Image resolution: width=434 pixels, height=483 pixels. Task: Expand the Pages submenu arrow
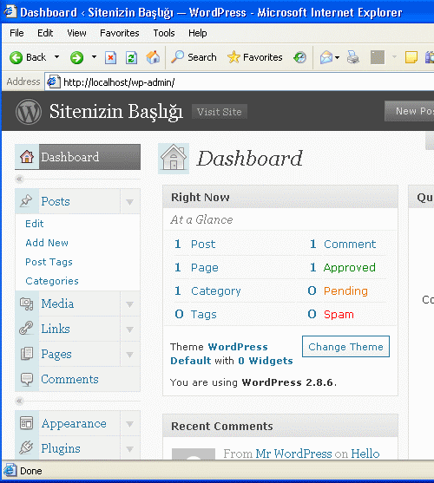130,355
